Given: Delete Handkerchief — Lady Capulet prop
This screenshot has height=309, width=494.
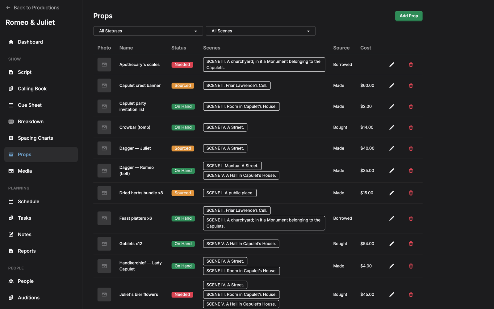Looking at the screenshot, I should (411, 266).
